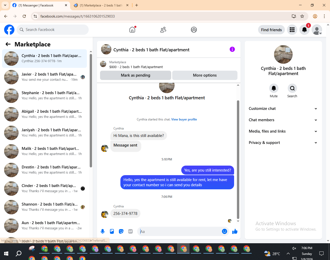Open Javier conversation in list
330x260 pixels.
tap(45, 77)
